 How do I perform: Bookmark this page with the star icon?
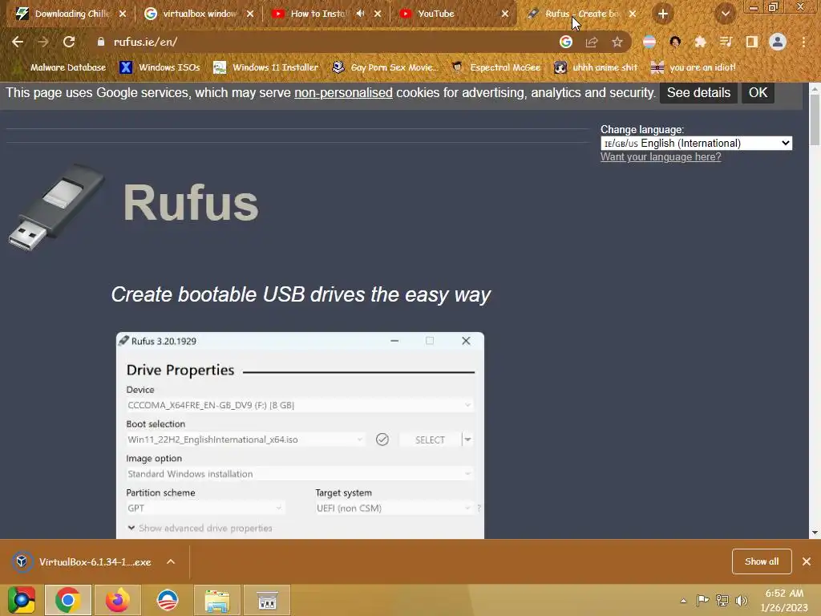[617, 42]
